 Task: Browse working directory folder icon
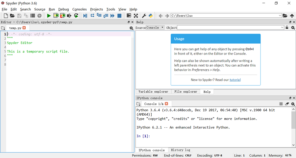pos(285,16)
